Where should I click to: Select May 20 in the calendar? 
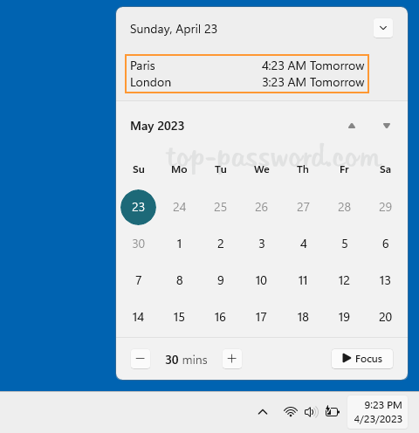click(x=385, y=317)
